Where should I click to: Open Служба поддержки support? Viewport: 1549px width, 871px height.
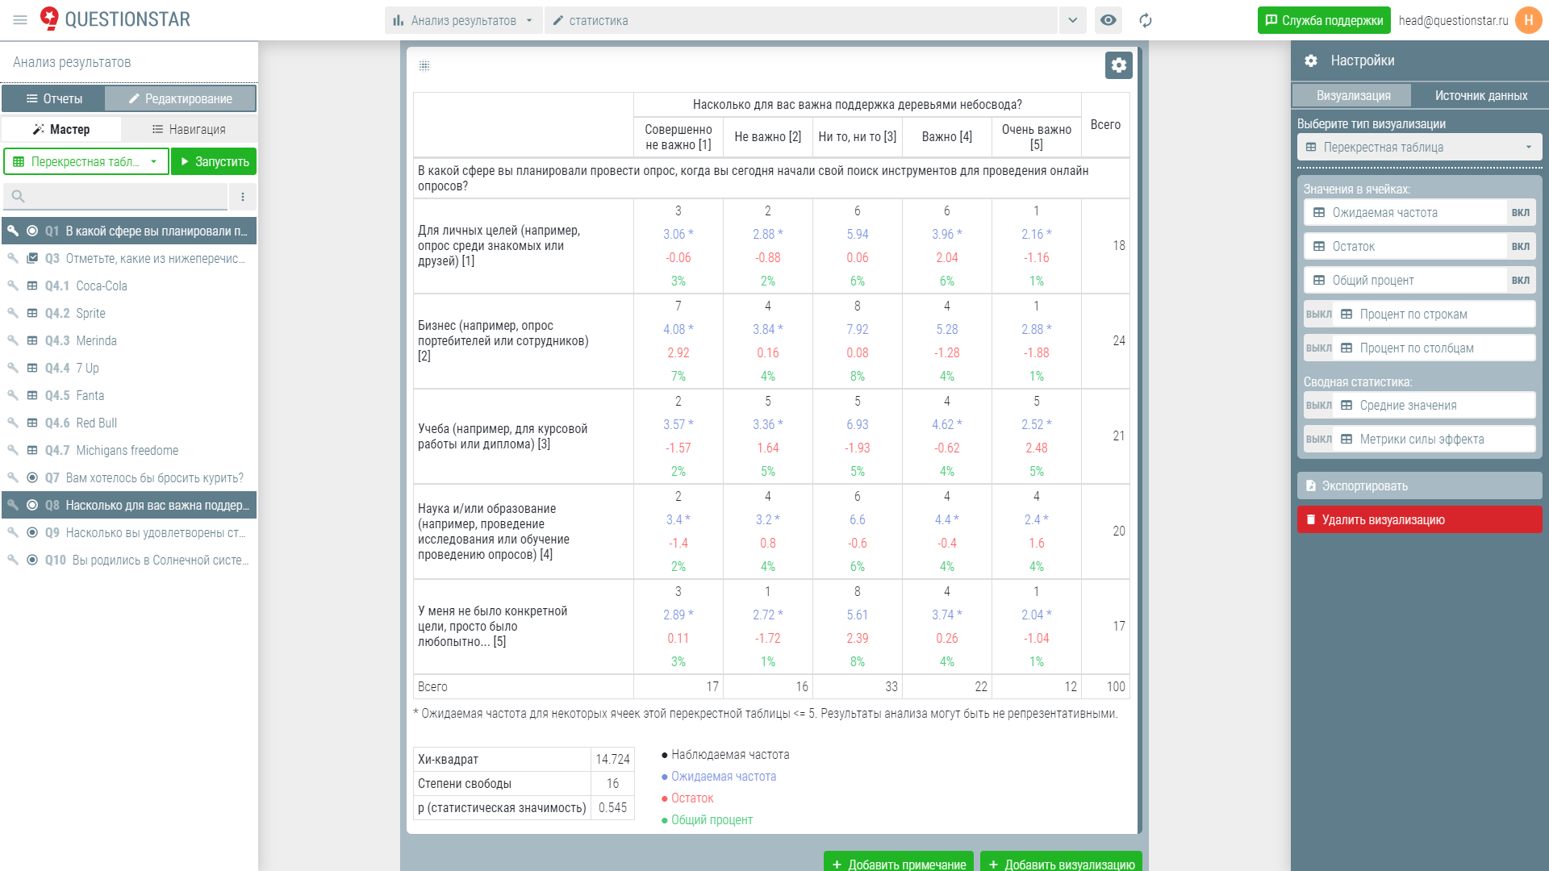point(1324,20)
